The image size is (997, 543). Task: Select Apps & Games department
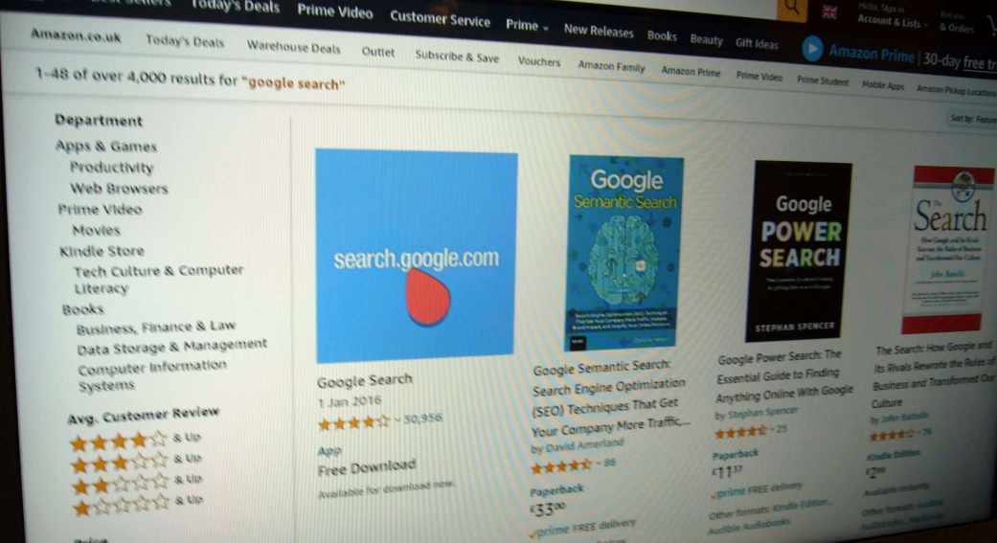tap(106, 147)
